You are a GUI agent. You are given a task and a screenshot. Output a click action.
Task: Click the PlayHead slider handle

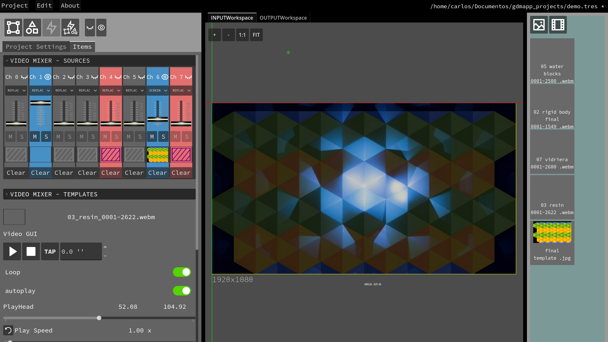tap(99, 318)
